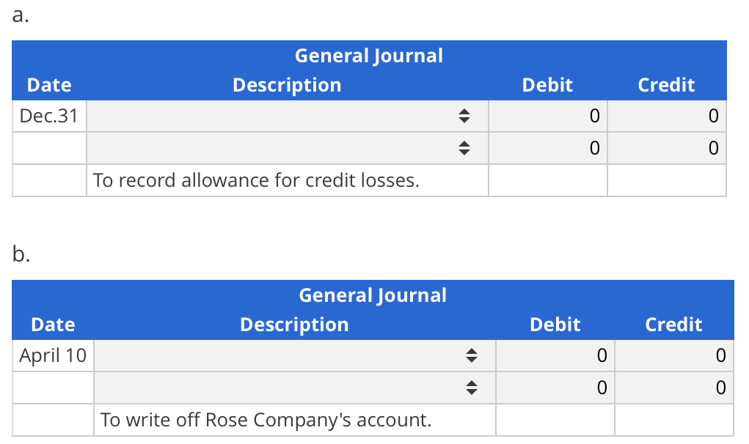Click the Dec.31 date cell
749x444 pixels.
(x=48, y=115)
